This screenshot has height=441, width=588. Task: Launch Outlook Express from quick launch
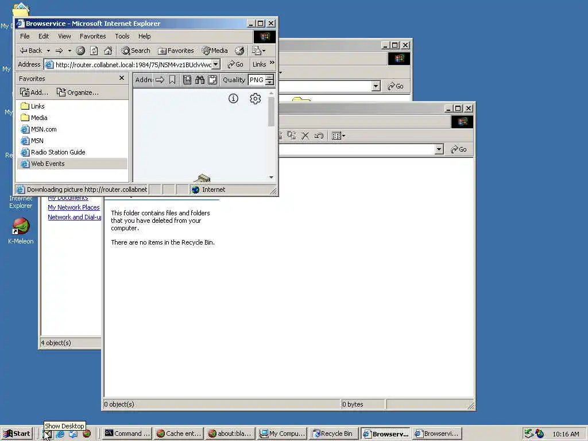coord(73,434)
